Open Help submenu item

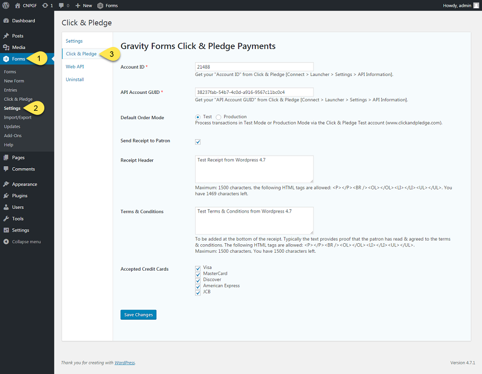(x=8, y=145)
